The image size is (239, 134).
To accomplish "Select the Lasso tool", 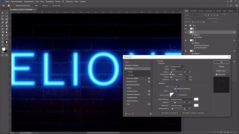I will click(3, 16).
